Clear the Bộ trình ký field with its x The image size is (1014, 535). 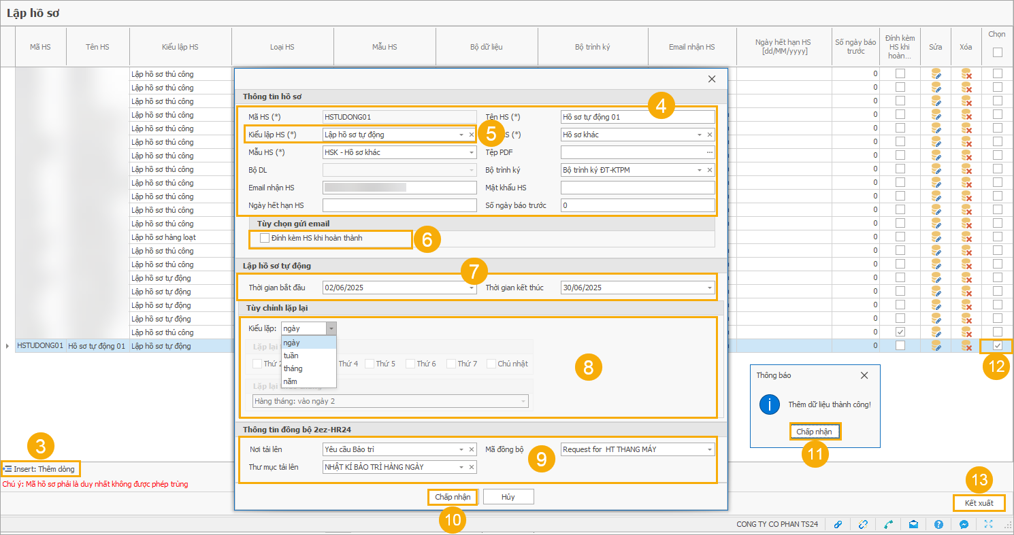tap(709, 170)
